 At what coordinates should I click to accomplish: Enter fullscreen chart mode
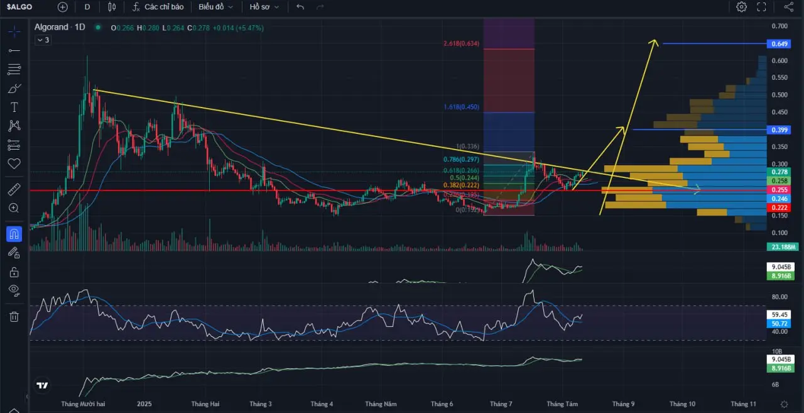tap(761, 7)
